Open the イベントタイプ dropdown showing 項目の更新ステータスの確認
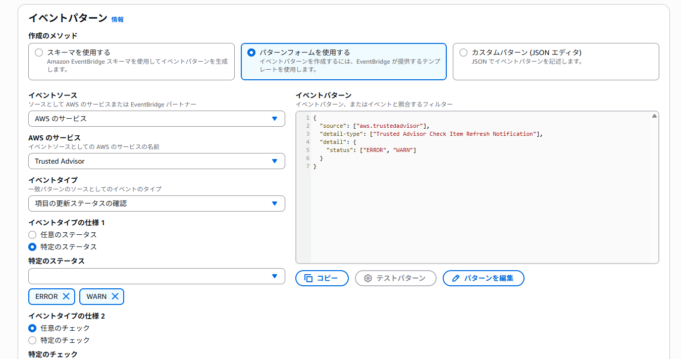 [156, 203]
